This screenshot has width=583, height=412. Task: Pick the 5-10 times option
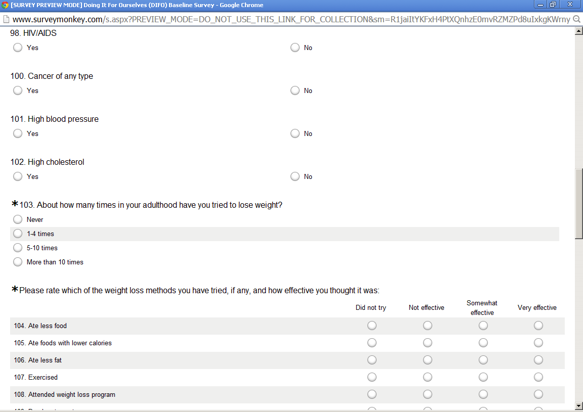click(18, 248)
